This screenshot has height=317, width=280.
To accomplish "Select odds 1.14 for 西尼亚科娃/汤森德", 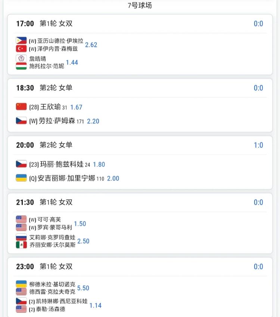I will [x=96, y=305].
